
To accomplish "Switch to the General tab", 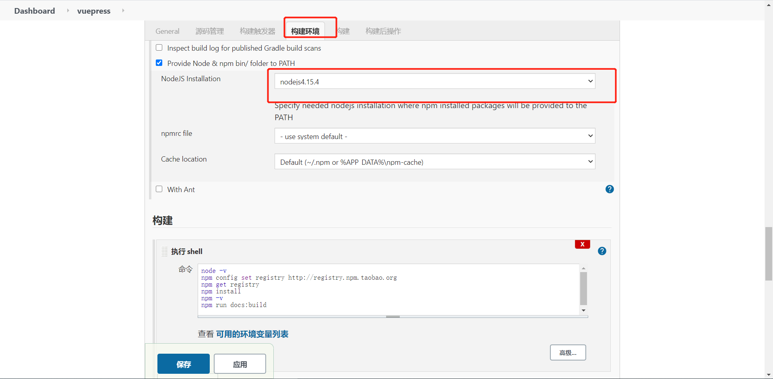I will (x=167, y=31).
